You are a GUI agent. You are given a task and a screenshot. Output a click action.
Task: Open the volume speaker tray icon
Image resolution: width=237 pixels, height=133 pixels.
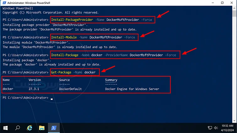tap(216, 128)
